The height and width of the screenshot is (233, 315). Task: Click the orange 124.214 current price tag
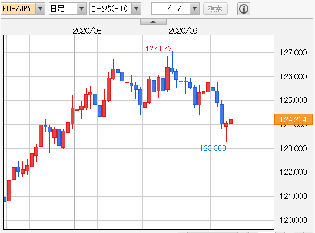(x=293, y=119)
